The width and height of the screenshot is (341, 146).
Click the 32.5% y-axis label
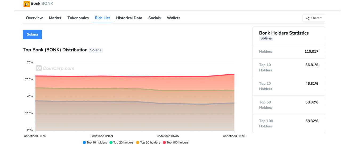(x=29, y=113)
